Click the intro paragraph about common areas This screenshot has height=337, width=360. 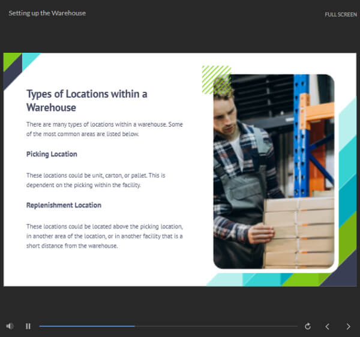(104, 130)
